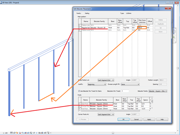The width and height of the screenshot is (180, 135).
Task: Toggle Use Baluster Per Tread On Stairs checkbox
Action: (79, 91)
